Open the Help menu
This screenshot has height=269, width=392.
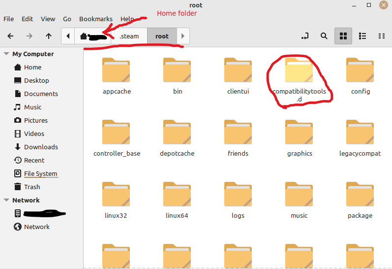[x=127, y=19]
